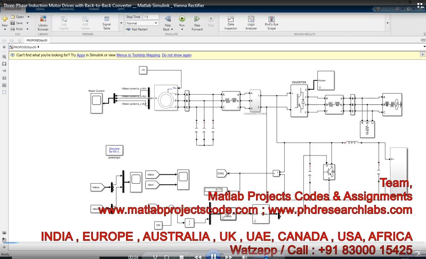Follow the Apps link in the info banner

pos(81,55)
